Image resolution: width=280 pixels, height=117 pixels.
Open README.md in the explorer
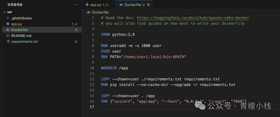[x=21, y=36]
